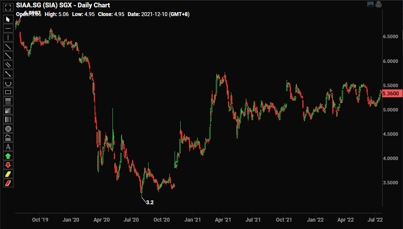Click the 3.2 low price annotation
This screenshot has width=403, height=229.
[150, 202]
